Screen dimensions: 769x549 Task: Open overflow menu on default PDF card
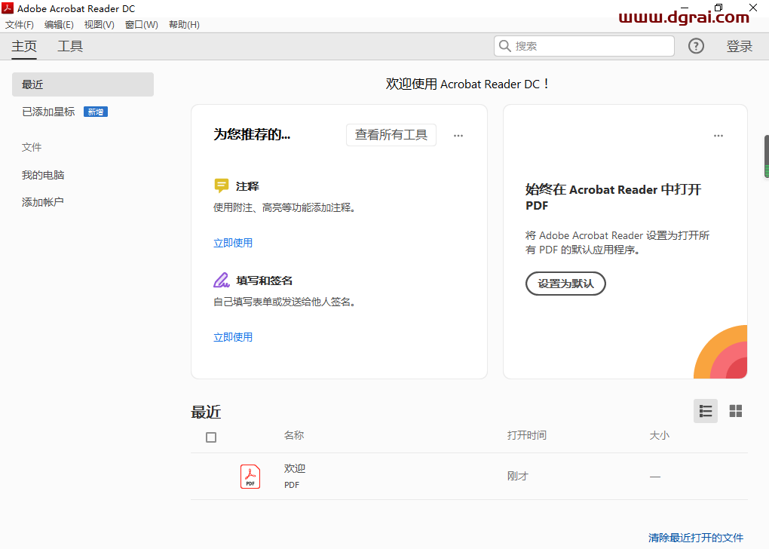pos(718,135)
